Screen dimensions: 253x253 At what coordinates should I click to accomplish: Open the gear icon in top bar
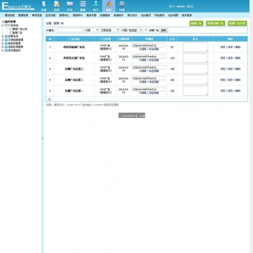click(122, 6)
